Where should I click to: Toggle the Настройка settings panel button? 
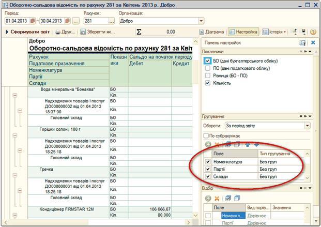243,32
